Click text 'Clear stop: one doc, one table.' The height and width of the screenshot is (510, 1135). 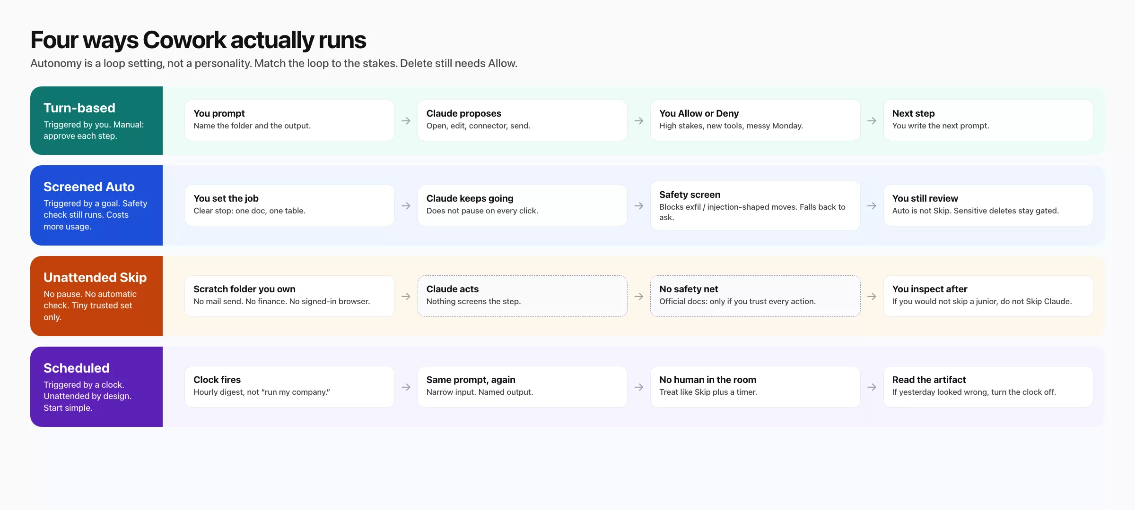coord(249,211)
